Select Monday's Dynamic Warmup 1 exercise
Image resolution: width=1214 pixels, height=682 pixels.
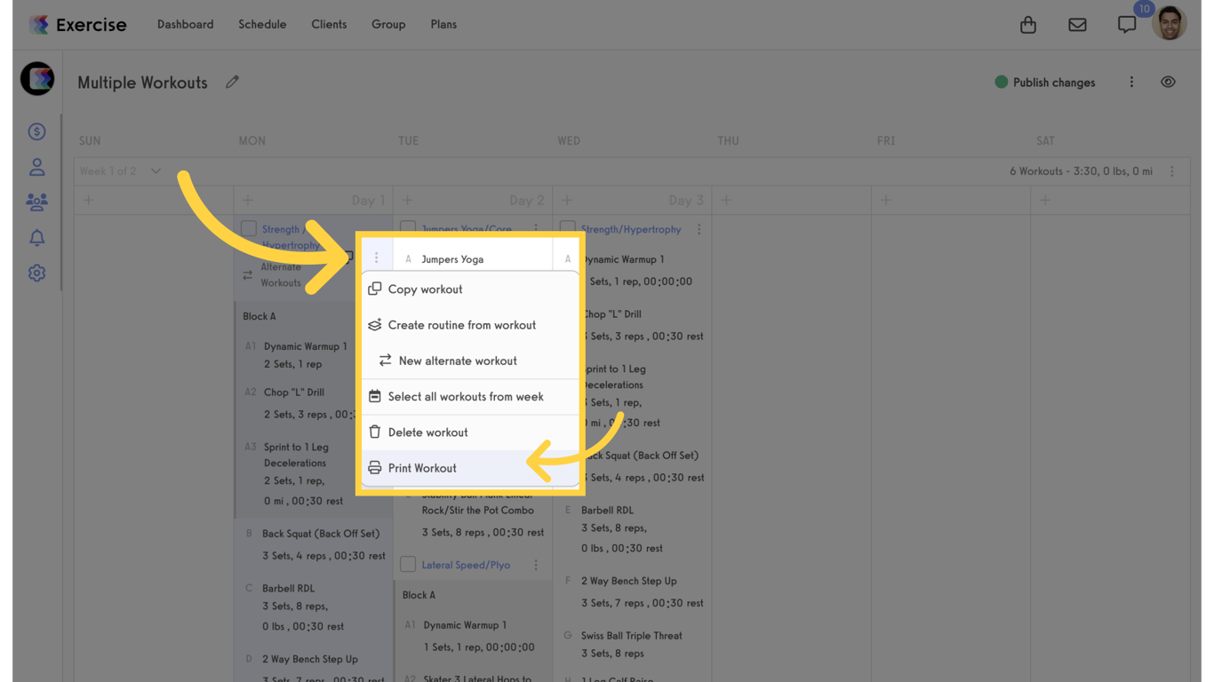coord(306,346)
